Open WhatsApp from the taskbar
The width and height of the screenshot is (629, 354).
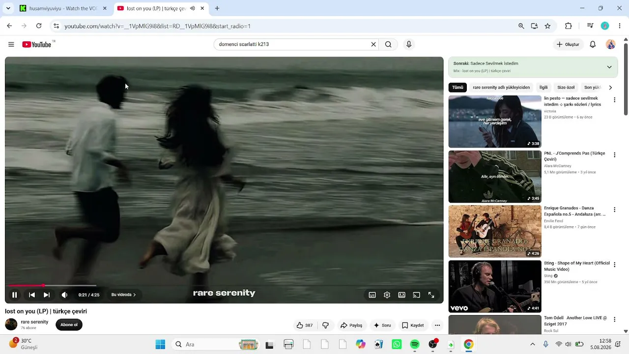pyautogui.click(x=397, y=344)
